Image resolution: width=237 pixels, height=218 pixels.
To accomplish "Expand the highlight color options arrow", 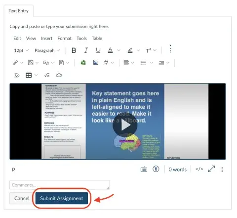I will point(138,50).
